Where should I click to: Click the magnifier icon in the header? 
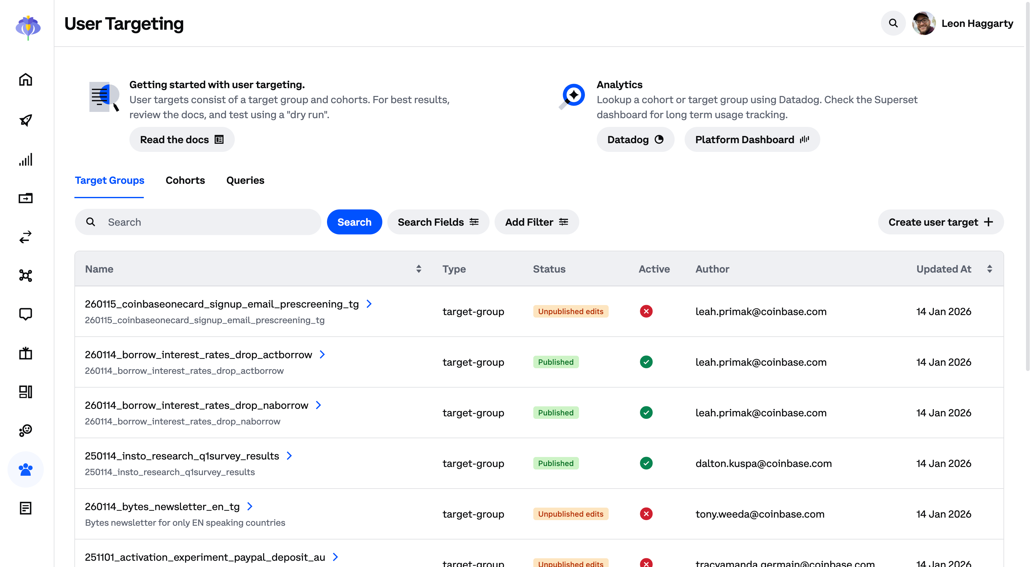(x=893, y=23)
